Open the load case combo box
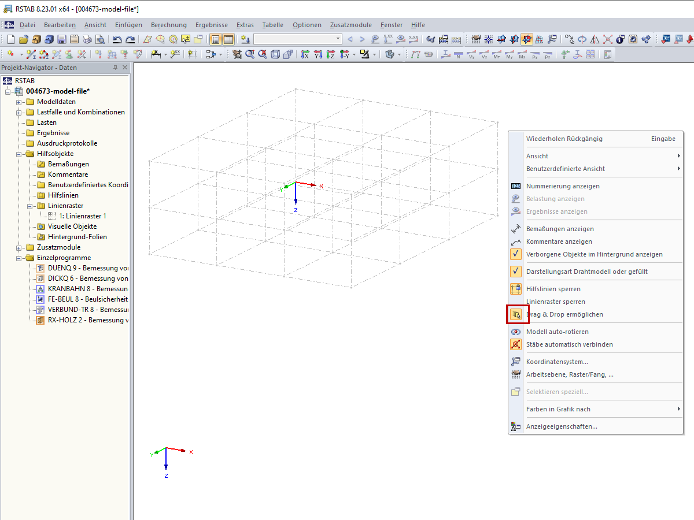This screenshot has width=694, height=520. tap(297, 39)
